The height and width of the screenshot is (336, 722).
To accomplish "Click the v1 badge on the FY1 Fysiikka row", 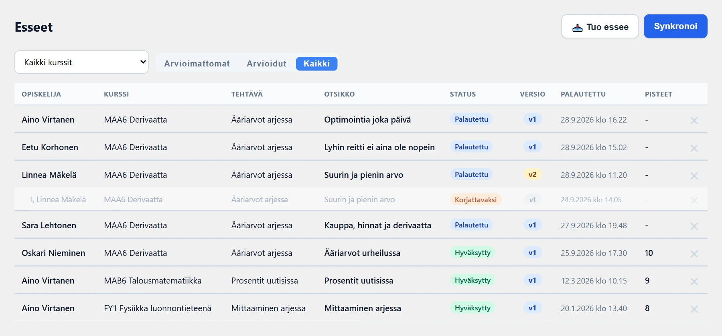I will [x=532, y=308].
